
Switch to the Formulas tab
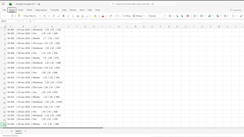pos(55,10)
